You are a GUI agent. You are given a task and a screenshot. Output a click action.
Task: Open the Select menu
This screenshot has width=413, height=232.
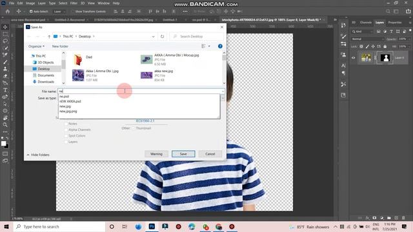63,3
